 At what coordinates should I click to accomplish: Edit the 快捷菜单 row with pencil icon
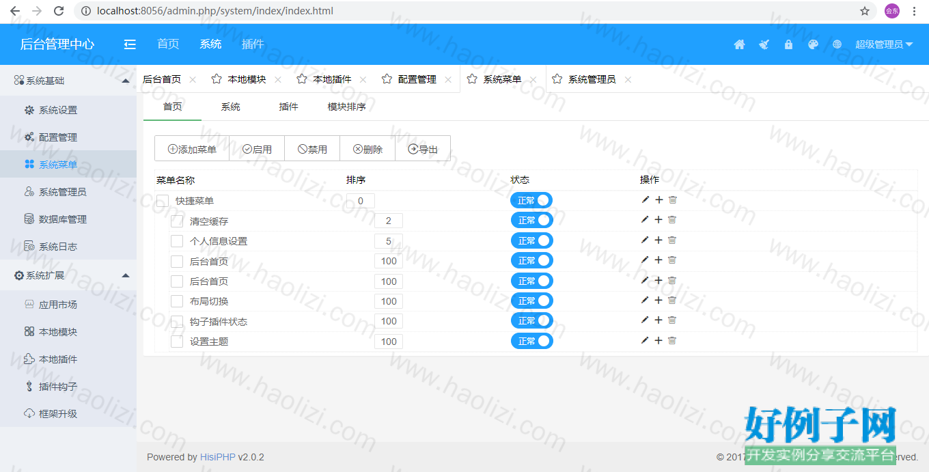(x=645, y=199)
